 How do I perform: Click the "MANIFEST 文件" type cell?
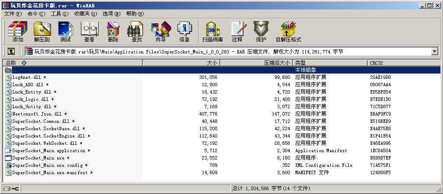tap(312, 172)
